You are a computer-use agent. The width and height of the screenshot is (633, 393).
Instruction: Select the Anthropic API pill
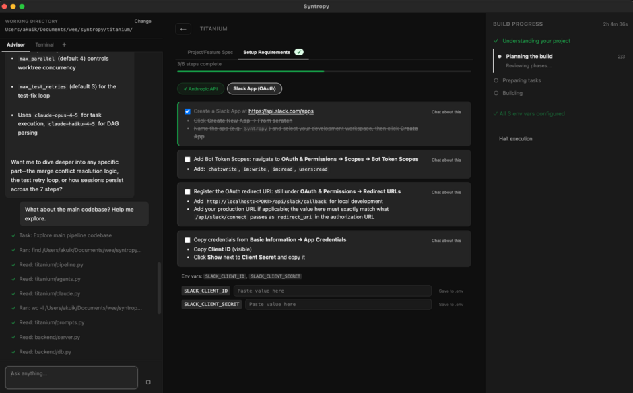pos(201,88)
